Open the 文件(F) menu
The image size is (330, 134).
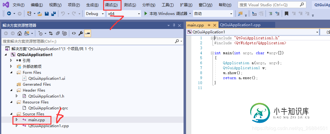tap(18, 5)
